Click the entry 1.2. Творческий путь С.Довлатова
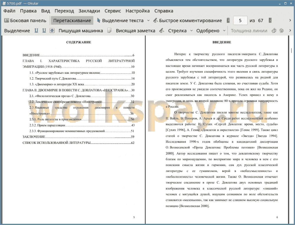Viewport: 295px width, 225px height. (82, 78)
